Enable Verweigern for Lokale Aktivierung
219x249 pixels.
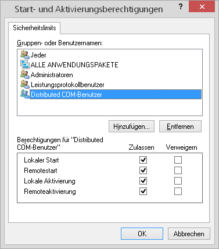pyautogui.click(x=178, y=181)
